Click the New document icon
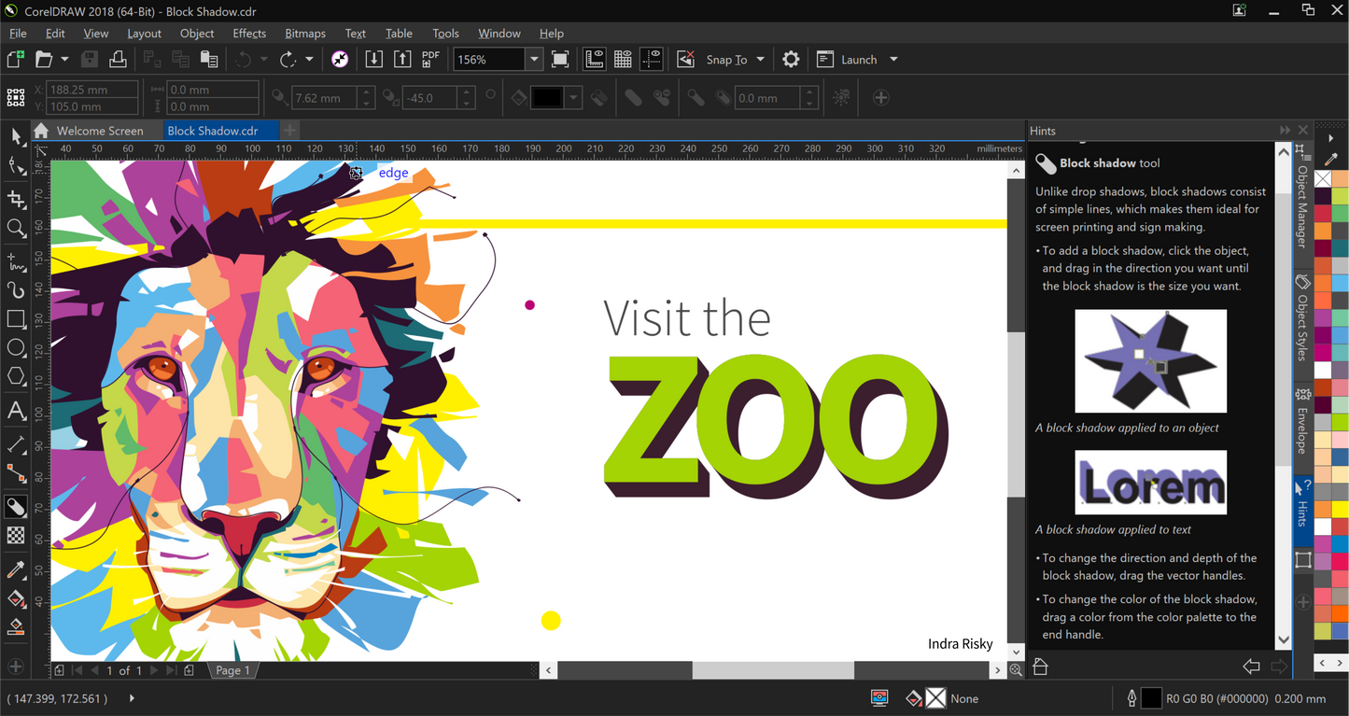The height and width of the screenshot is (716, 1349). pos(16,59)
